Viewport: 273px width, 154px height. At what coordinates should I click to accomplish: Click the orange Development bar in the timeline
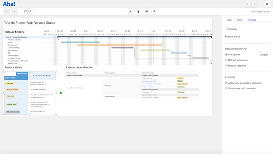[119, 45]
